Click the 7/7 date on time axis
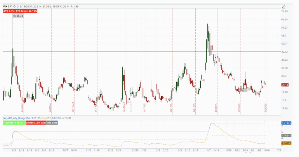 (279, 150)
